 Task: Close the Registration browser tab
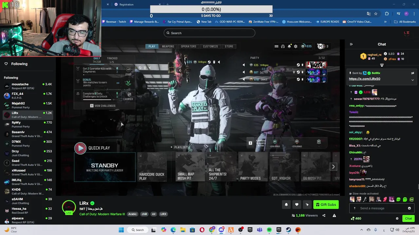[160, 4]
